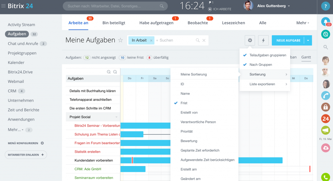
Task: Click the right sidebar search magnifier
Action: click(x=325, y=47)
